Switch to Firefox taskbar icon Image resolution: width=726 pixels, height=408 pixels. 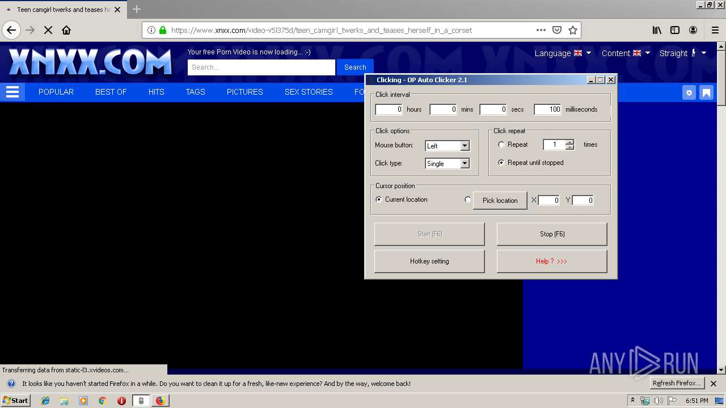160,401
